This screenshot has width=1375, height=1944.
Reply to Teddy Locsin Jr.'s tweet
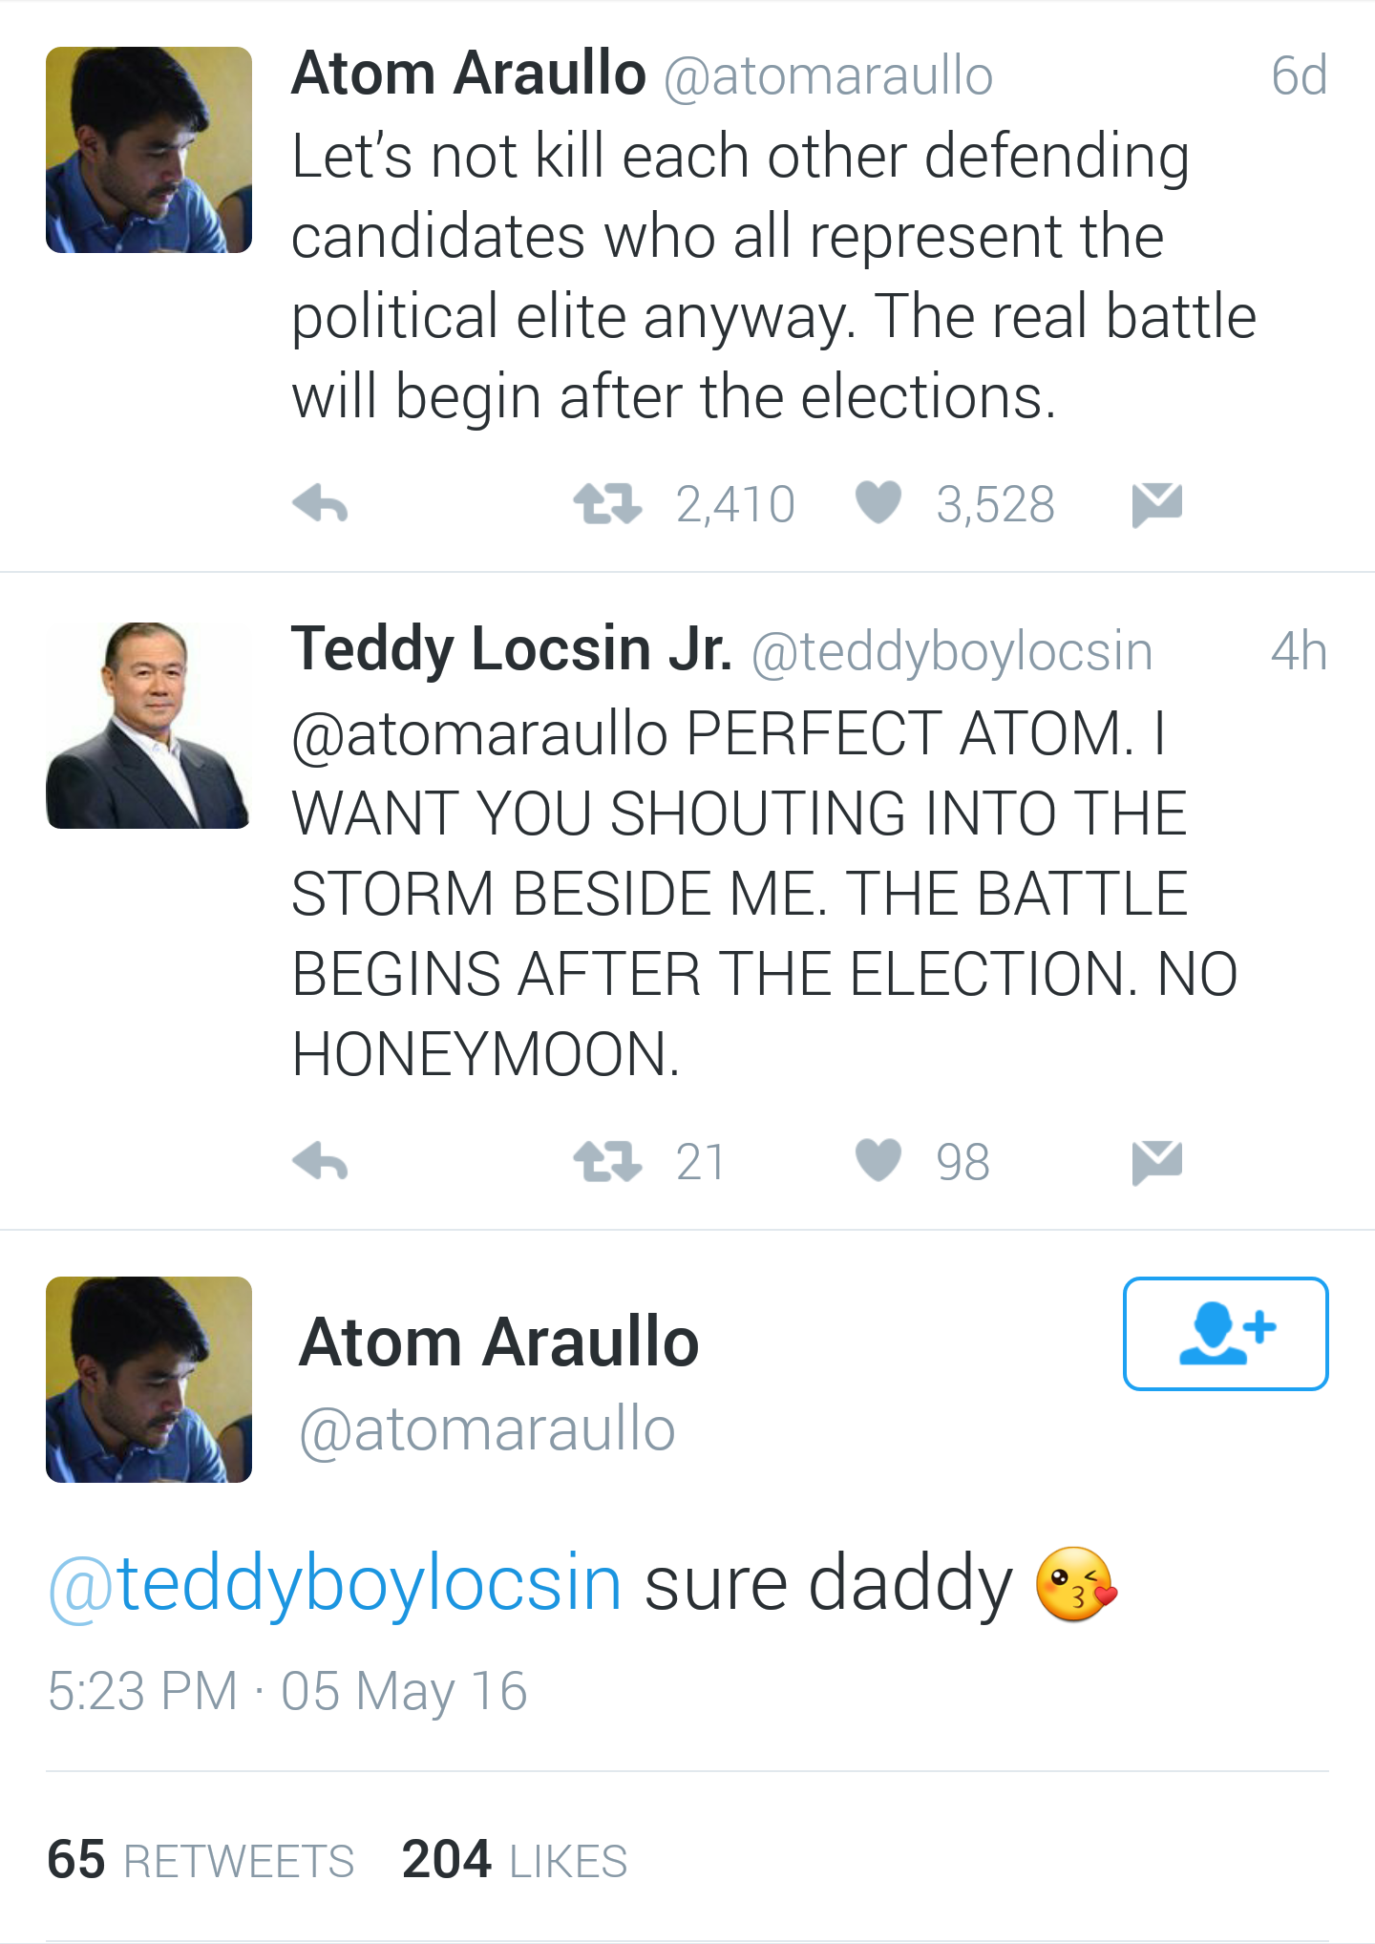(x=320, y=1161)
